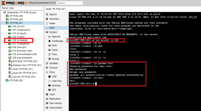Expand the Ceph submenu arrow
The width and height of the screenshot is (201, 111).
[x=66, y=94]
